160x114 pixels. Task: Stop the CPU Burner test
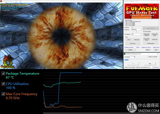(150, 64)
